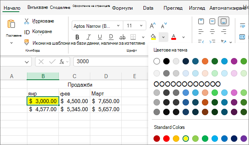Switch to the Споделяне tab
Viewport: 249px width, 145px height.
tap(60, 8)
